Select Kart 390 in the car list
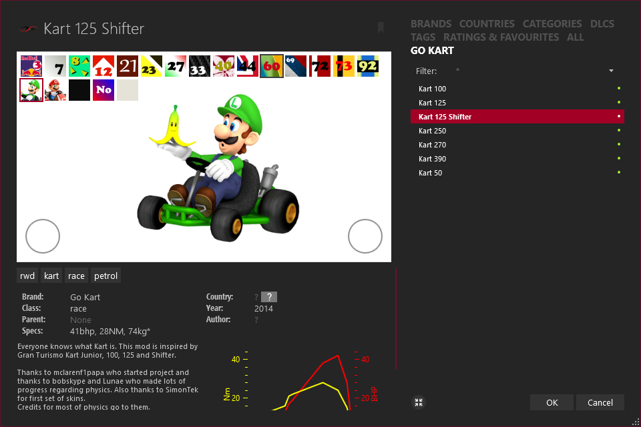This screenshot has height=427, width=641. coord(517,159)
